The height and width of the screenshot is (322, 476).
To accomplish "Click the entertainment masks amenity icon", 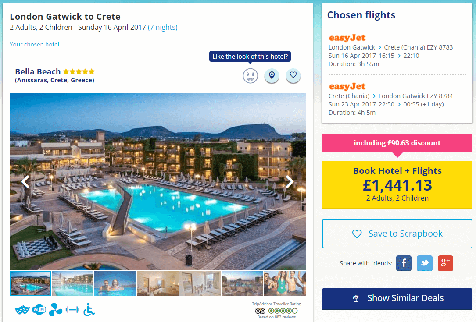I will [22, 310].
